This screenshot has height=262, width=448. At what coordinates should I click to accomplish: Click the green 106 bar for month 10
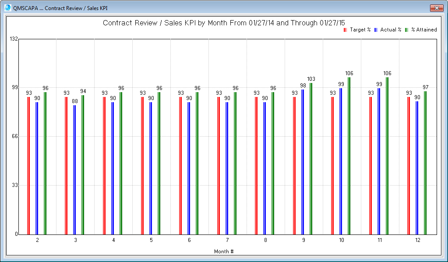[x=349, y=155]
